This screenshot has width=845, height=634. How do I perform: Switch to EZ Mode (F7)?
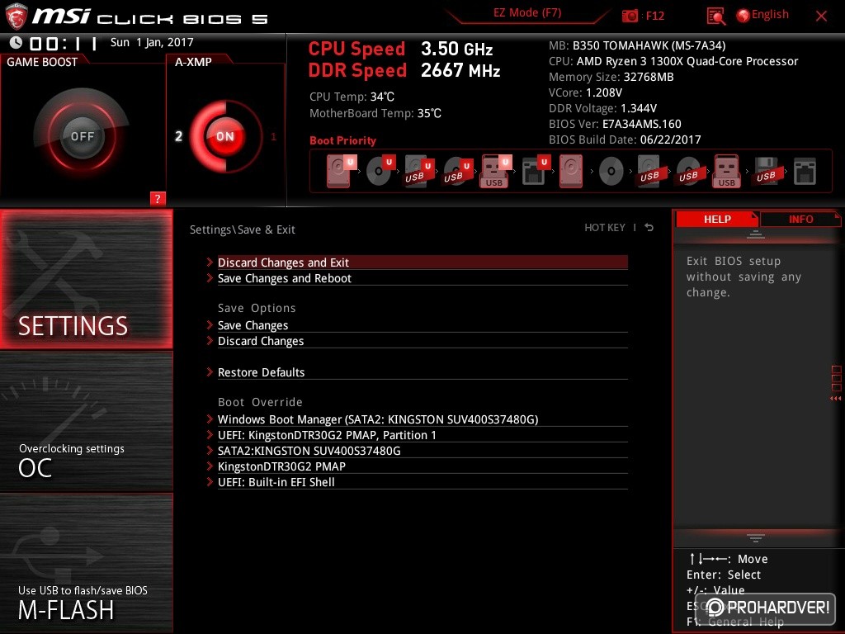tap(527, 13)
